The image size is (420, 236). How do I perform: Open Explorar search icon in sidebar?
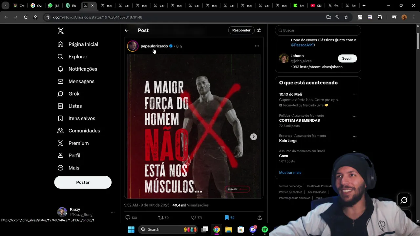[60, 57]
